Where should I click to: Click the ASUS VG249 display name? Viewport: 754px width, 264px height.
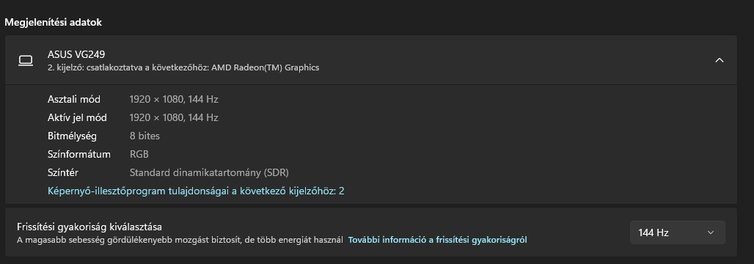tap(76, 54)
